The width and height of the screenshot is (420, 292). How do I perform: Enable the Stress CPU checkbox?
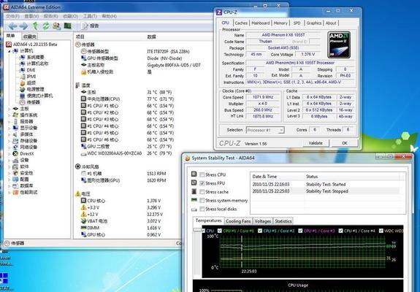pos(202,174)
